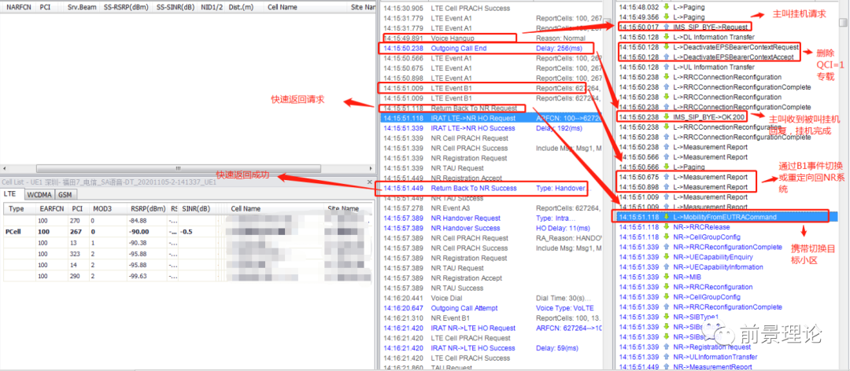Sort cell list by EARFCN column header
The image size is (850, 371).
pos(51,209)
